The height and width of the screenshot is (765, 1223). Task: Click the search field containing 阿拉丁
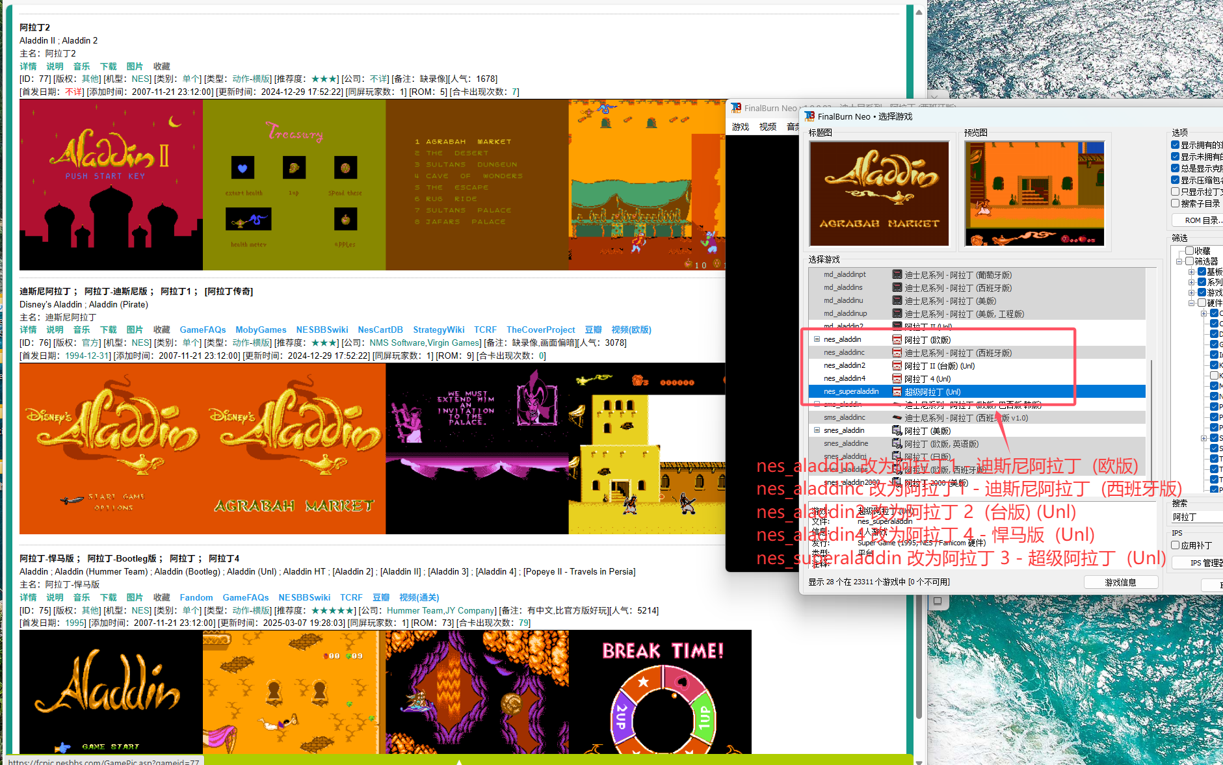pos(1197,517)
